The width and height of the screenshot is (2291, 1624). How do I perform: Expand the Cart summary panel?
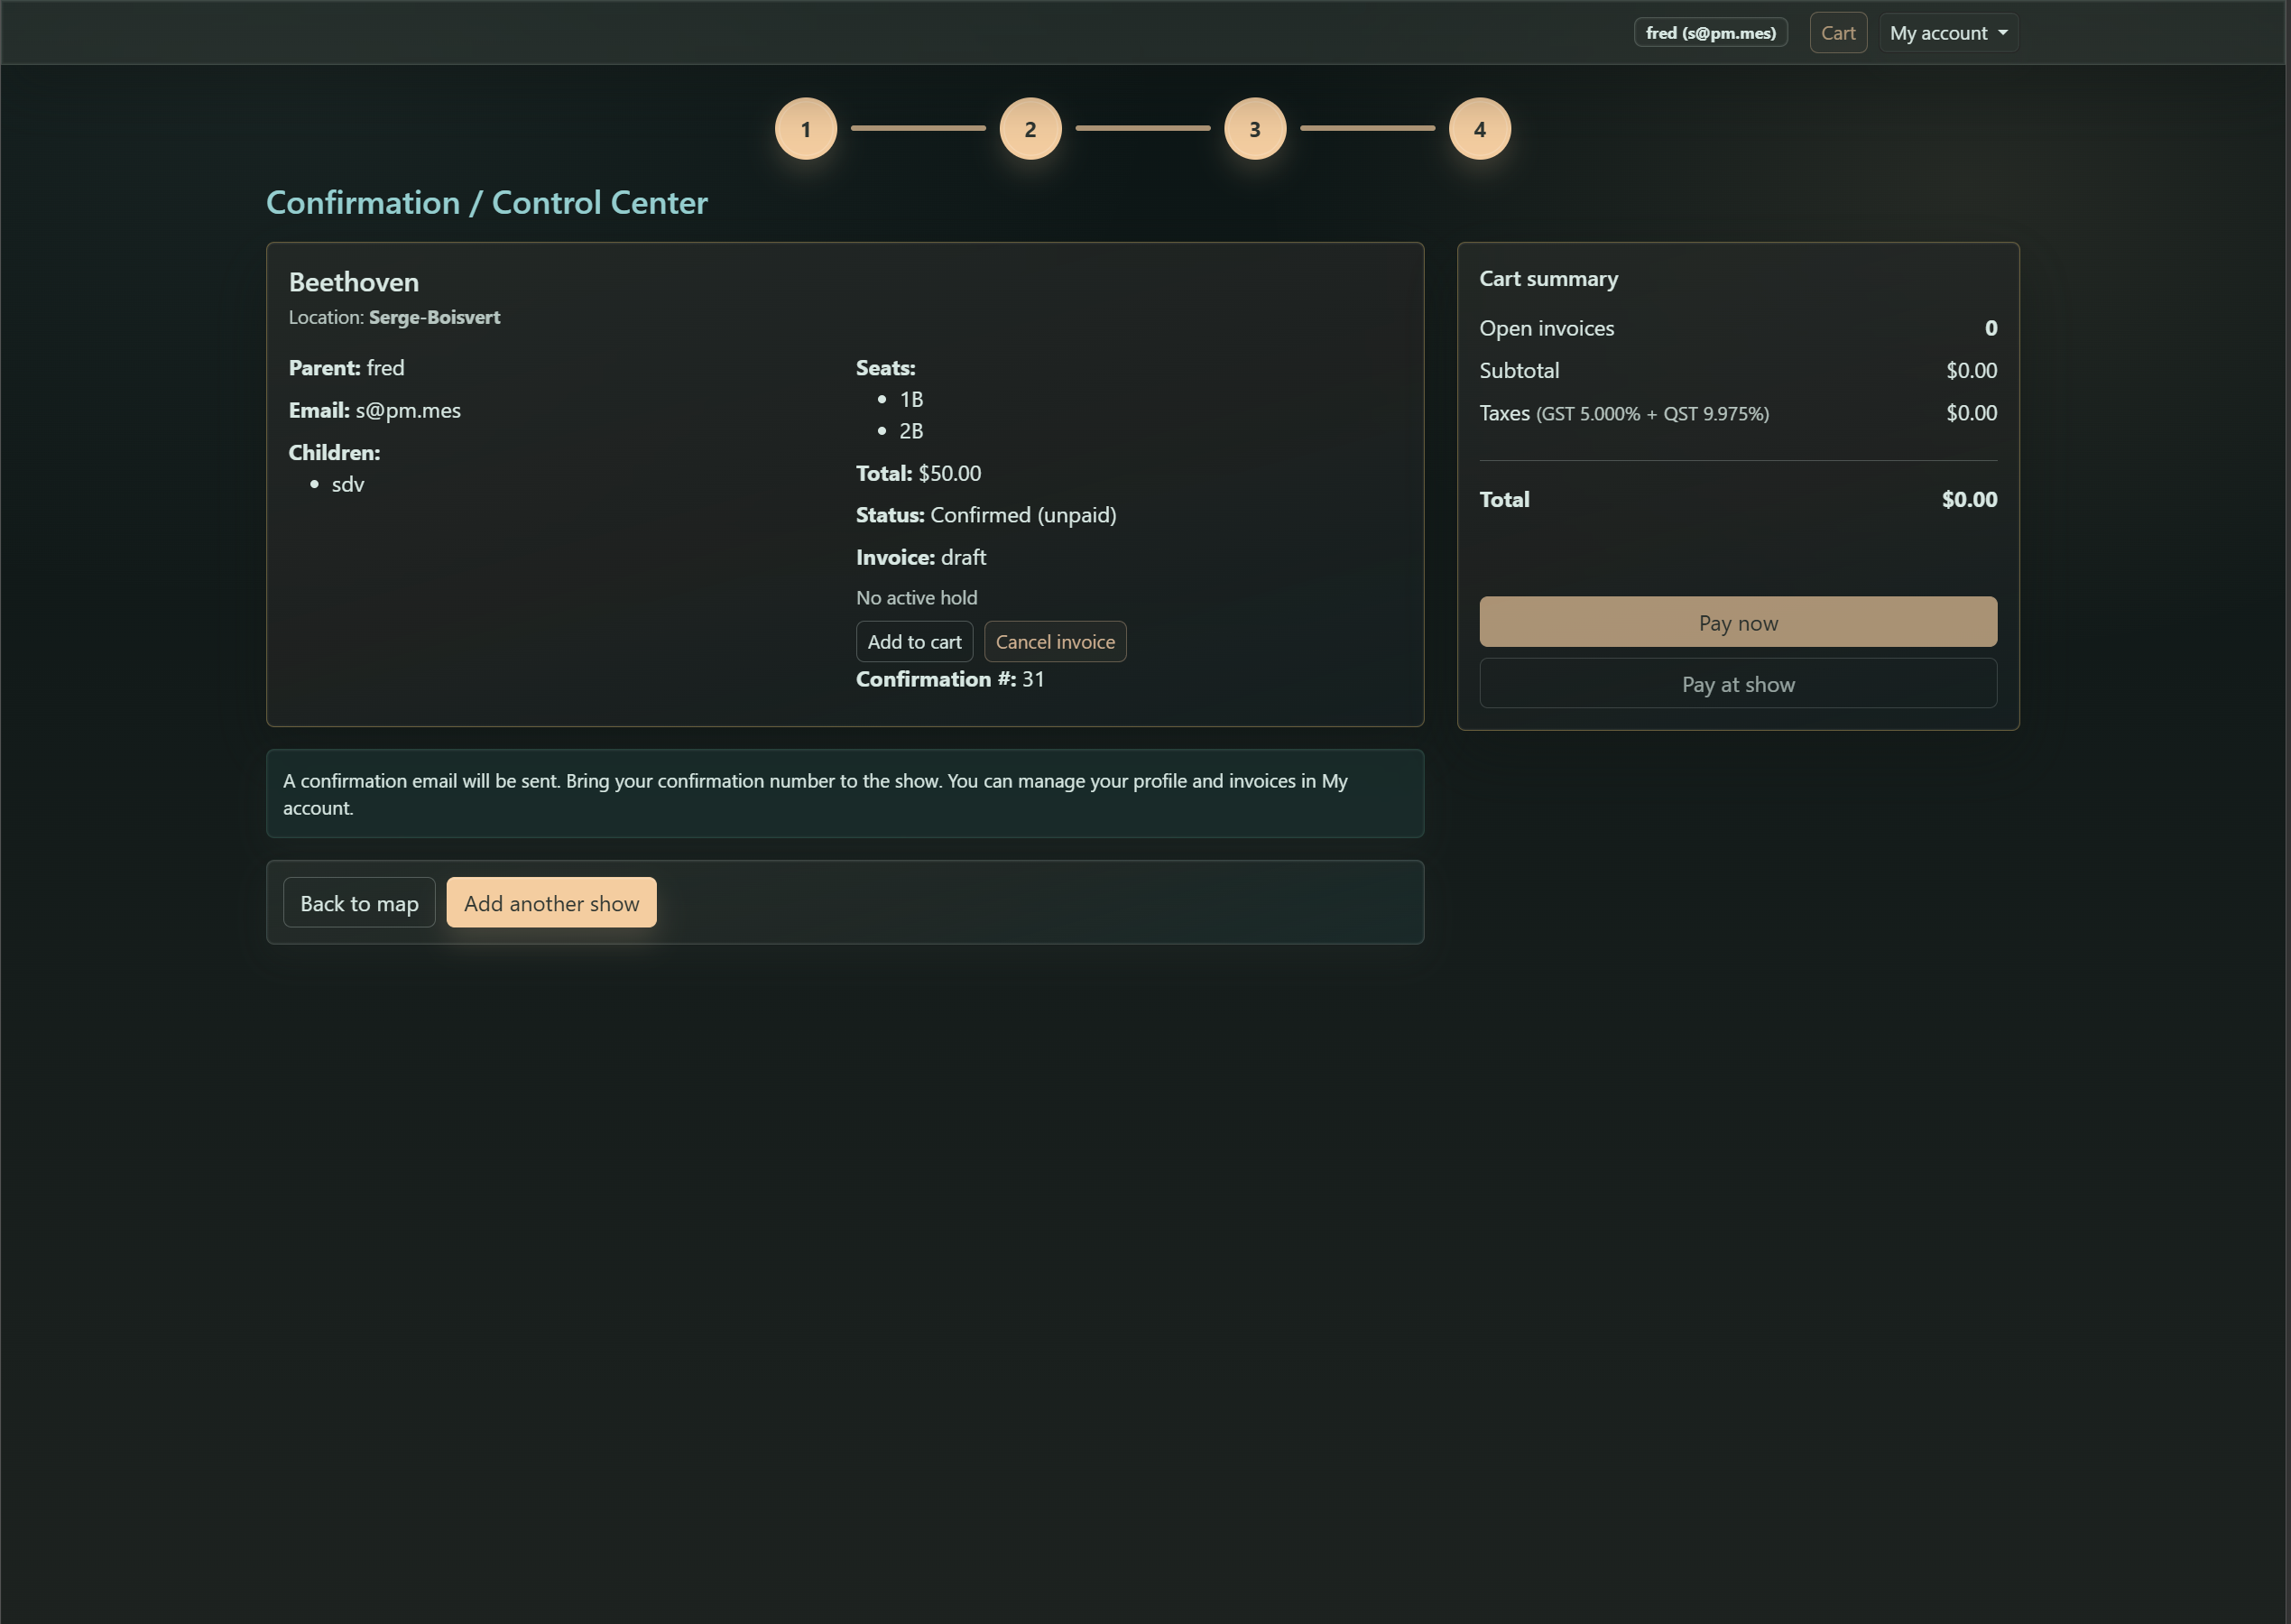(1548, 279)
